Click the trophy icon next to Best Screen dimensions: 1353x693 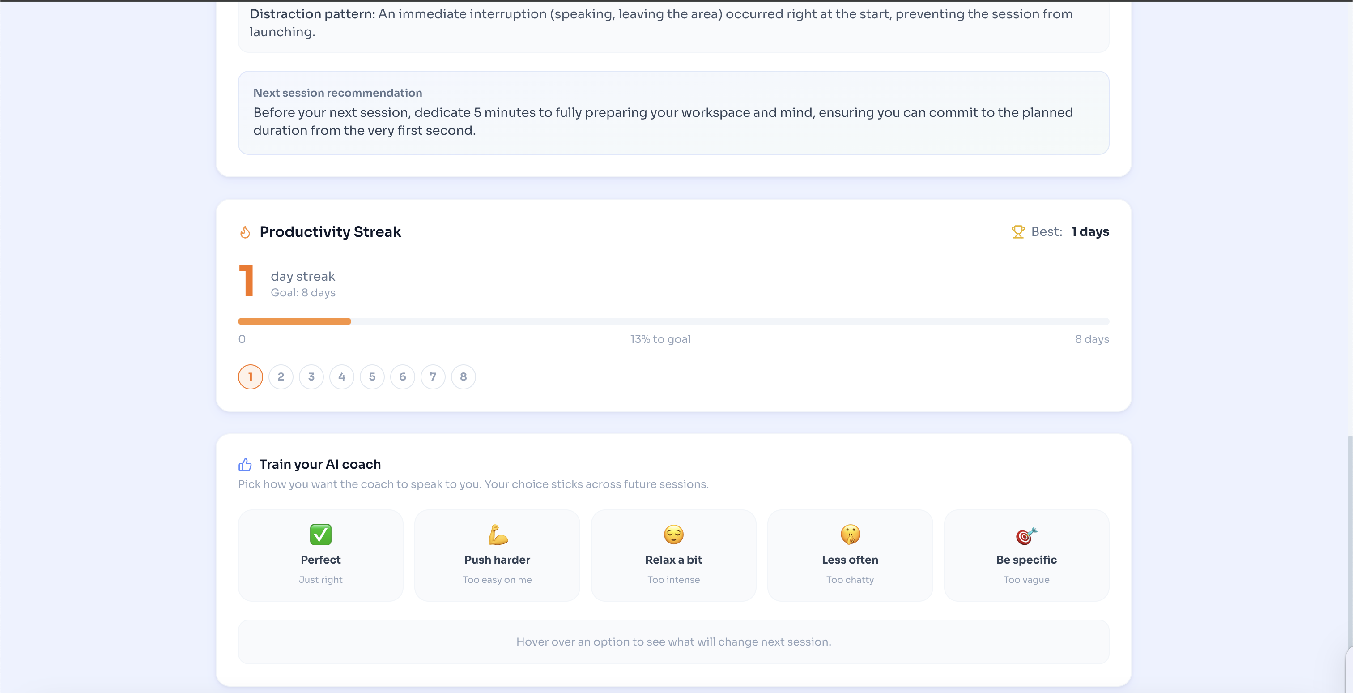tap(1018, 232)
